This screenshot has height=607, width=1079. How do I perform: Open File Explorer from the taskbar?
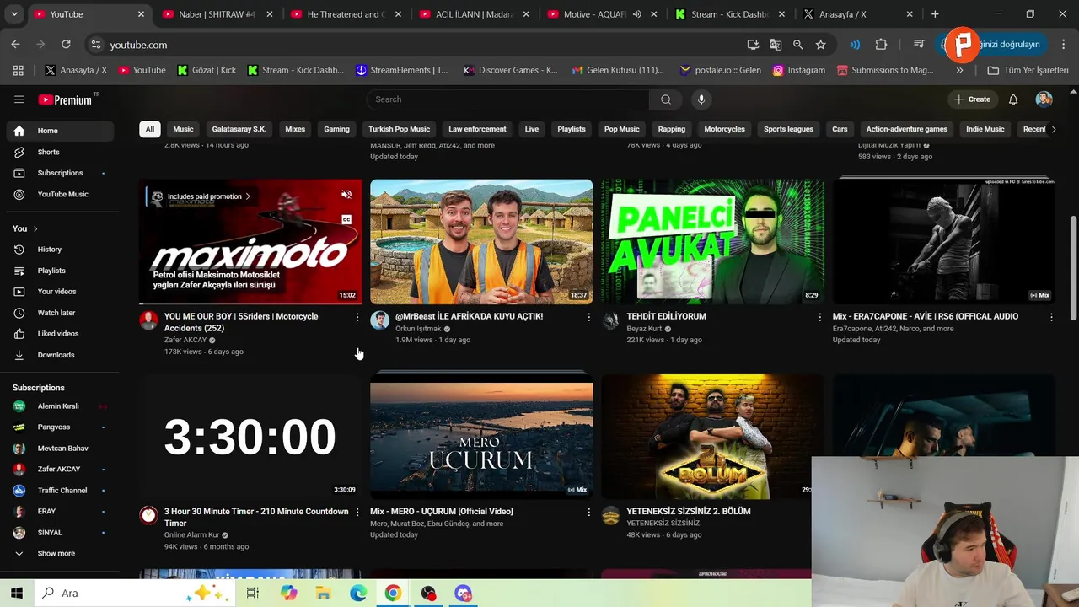tap(323, 593)
